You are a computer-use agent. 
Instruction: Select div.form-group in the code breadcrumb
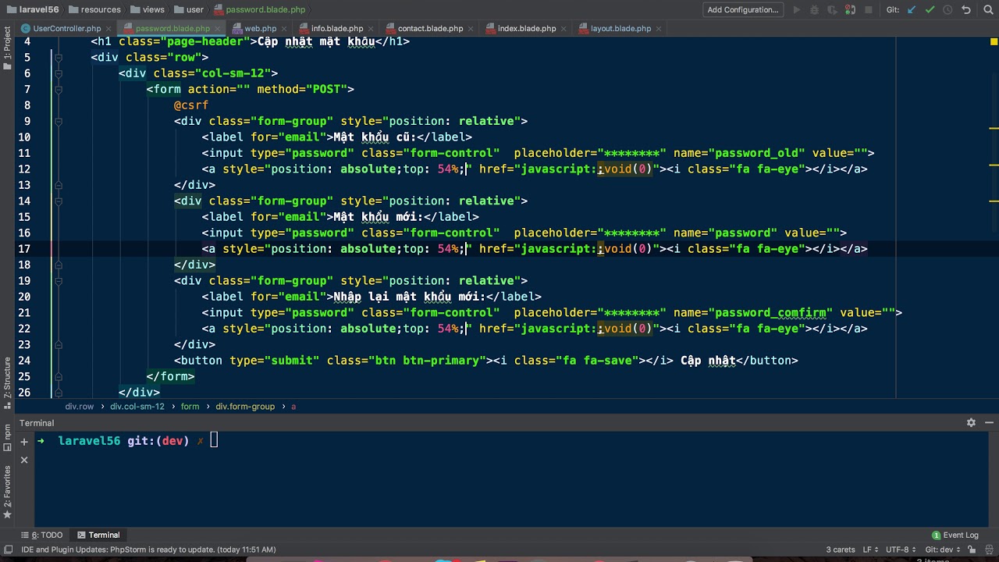(x=245, y=407)
